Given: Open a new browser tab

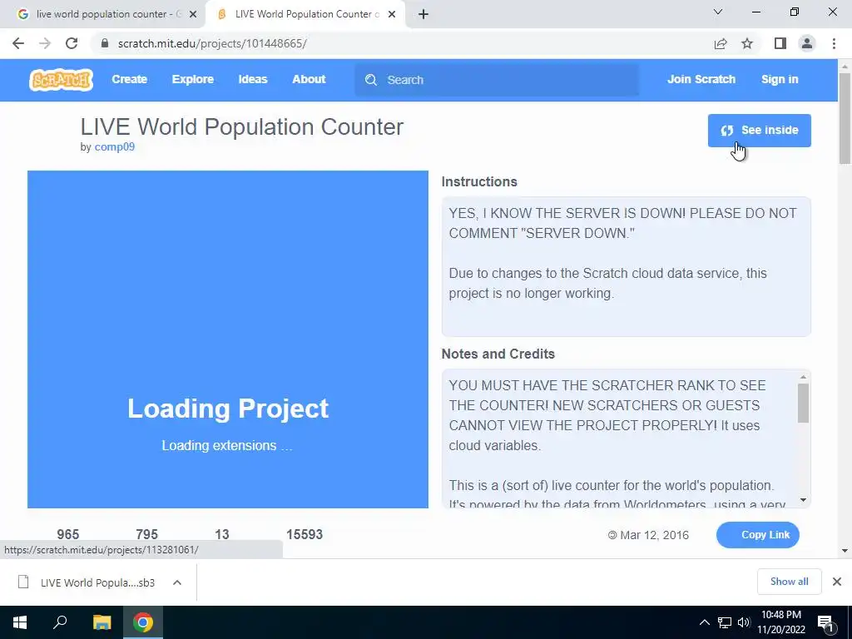Looking at the screenshot, I should (424, 14).
